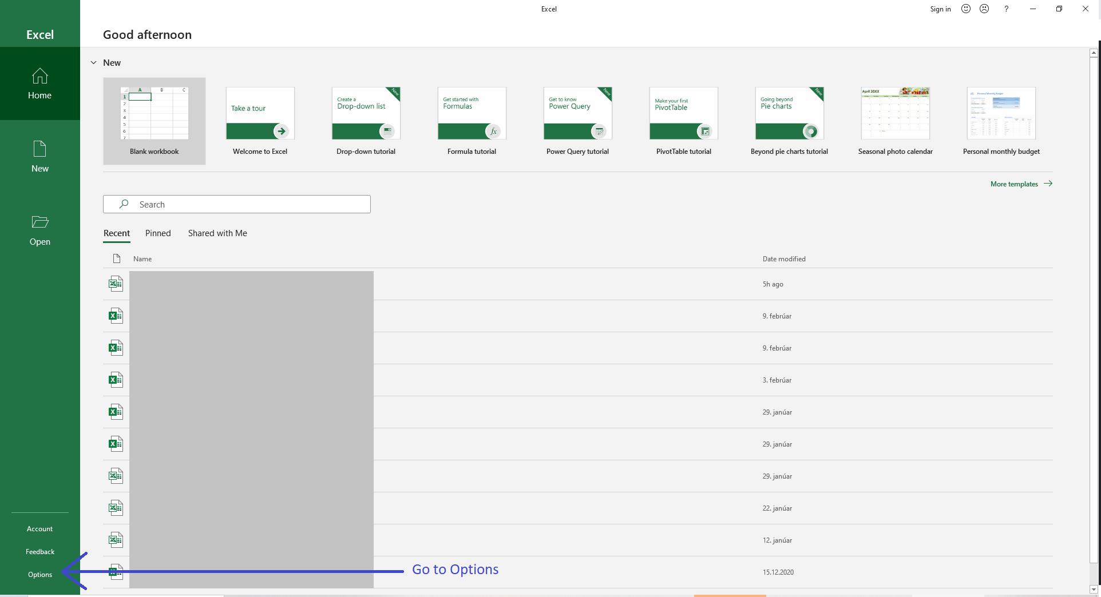The height and width of the screenshot is (597, 1101).
Task: Open Seasonal photo calendar template
Action: tap(896, 121)
